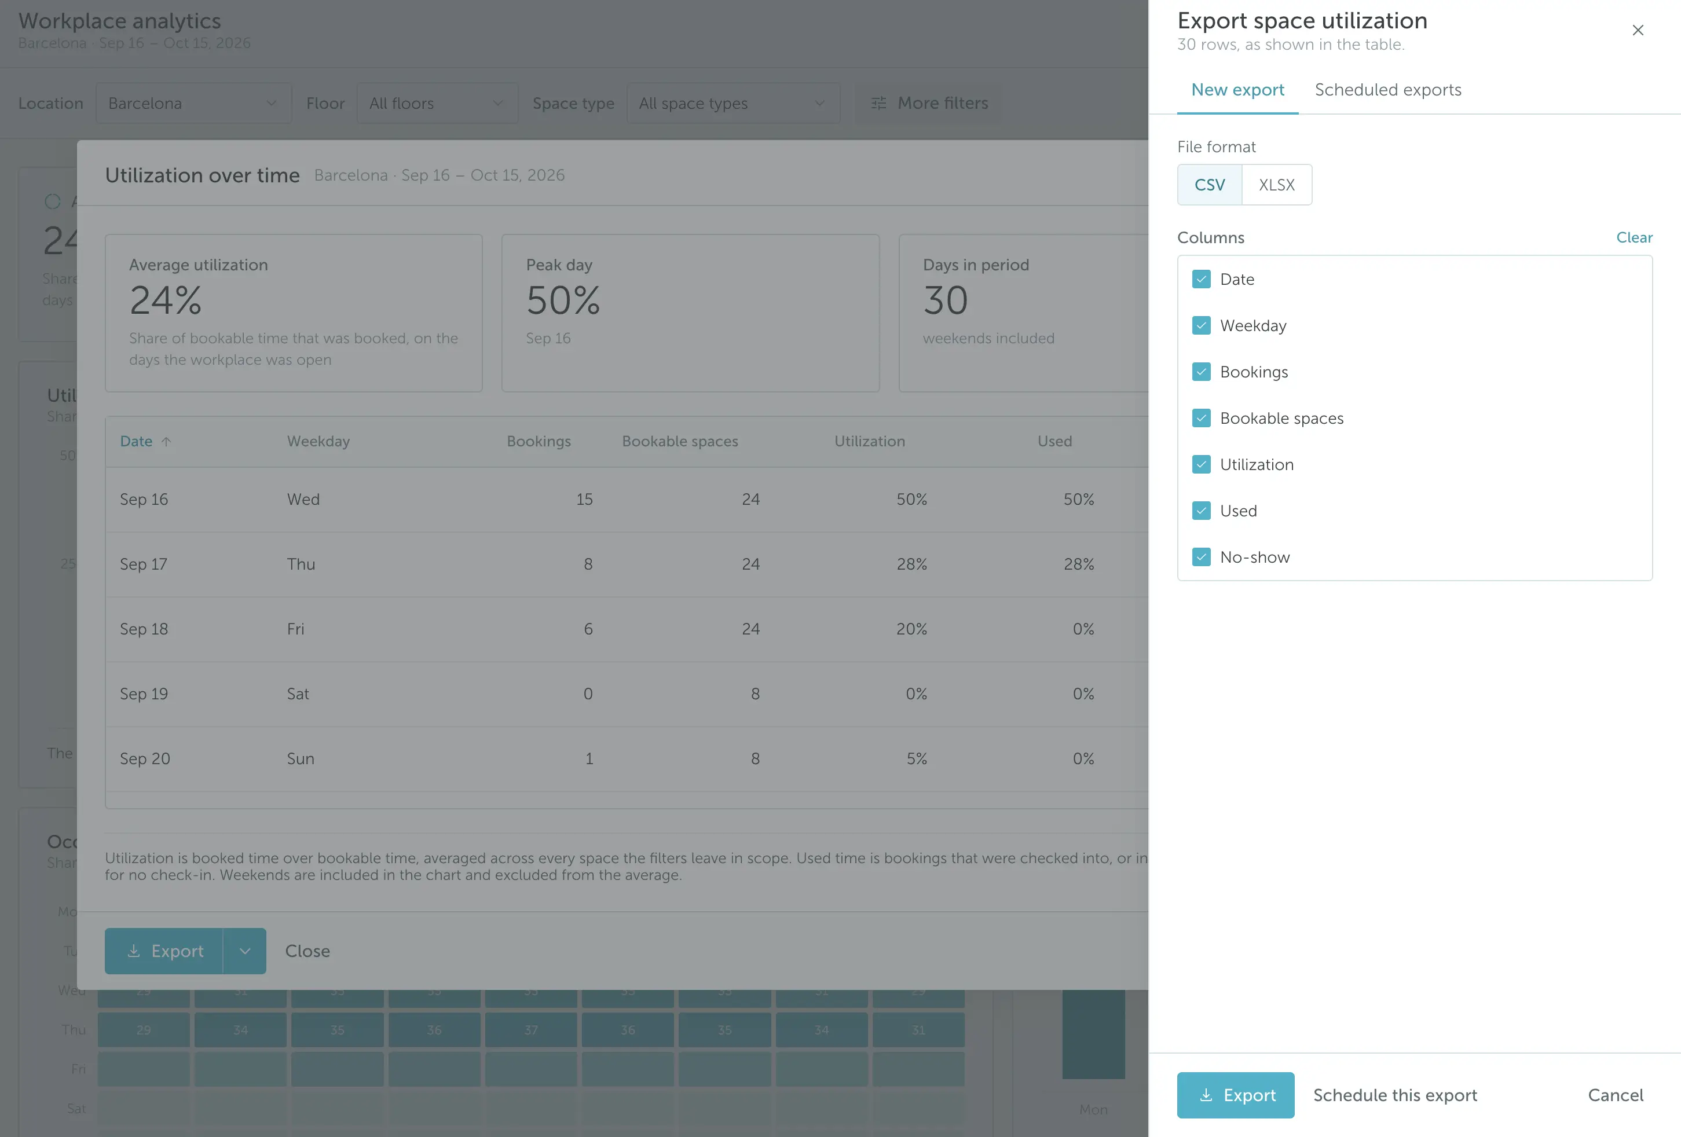Clear all selected columns
The height and width of the screenshot is (1137, 1681).
(1634, 237)
